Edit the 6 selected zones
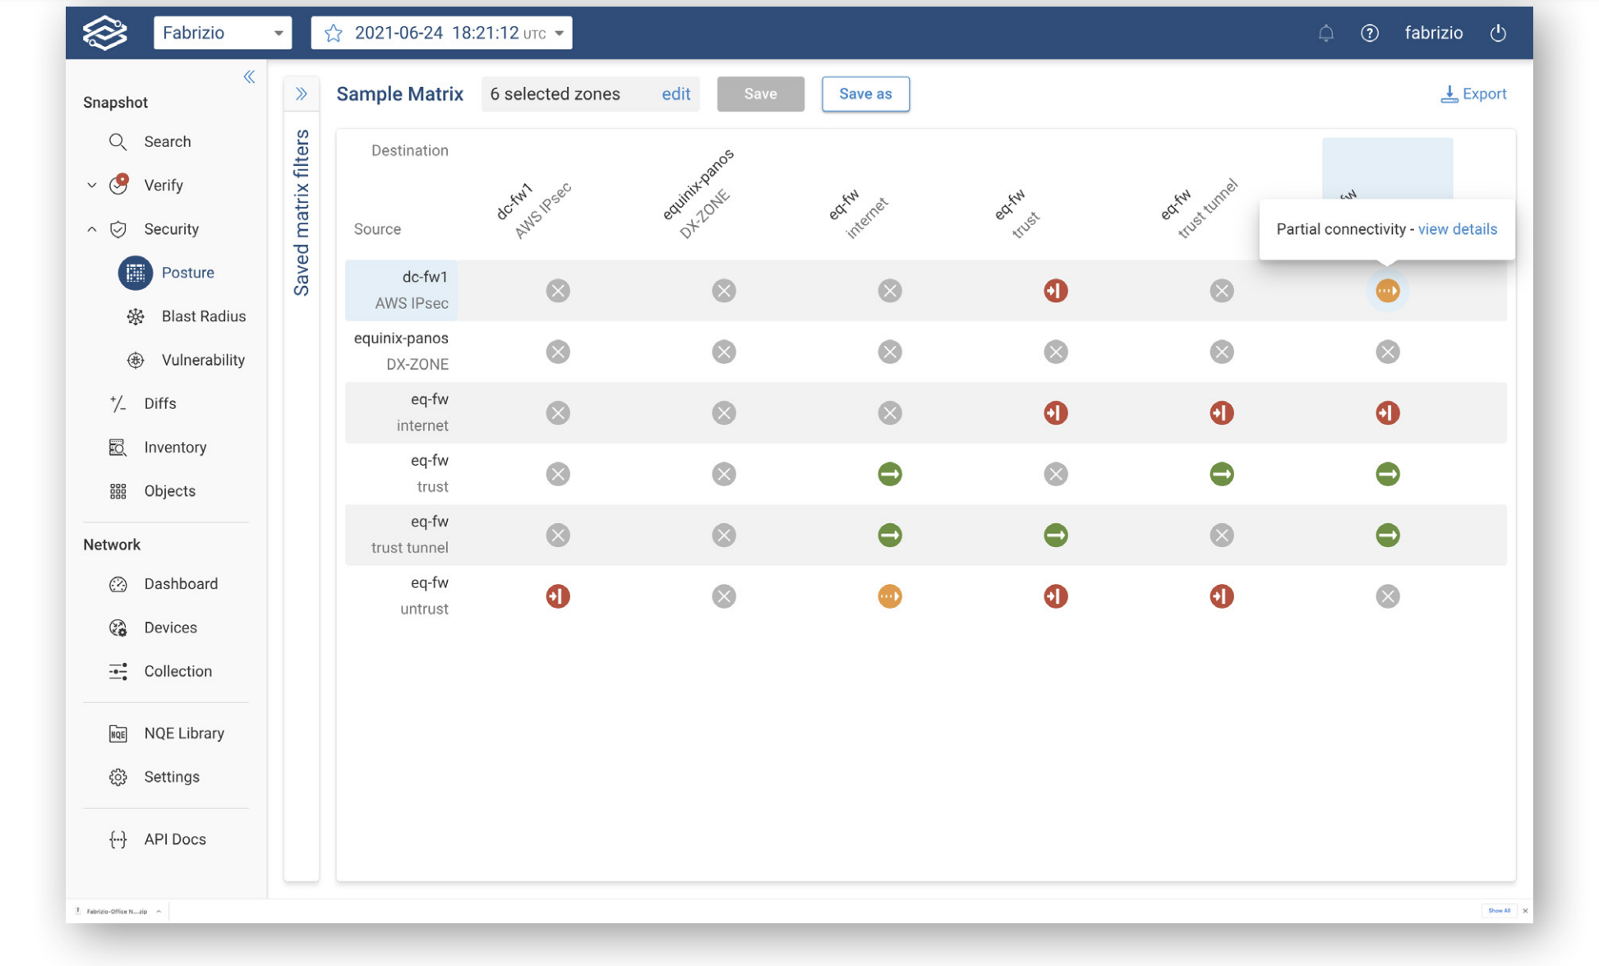Screen dimensions: 1599x966 click(675, 94)
